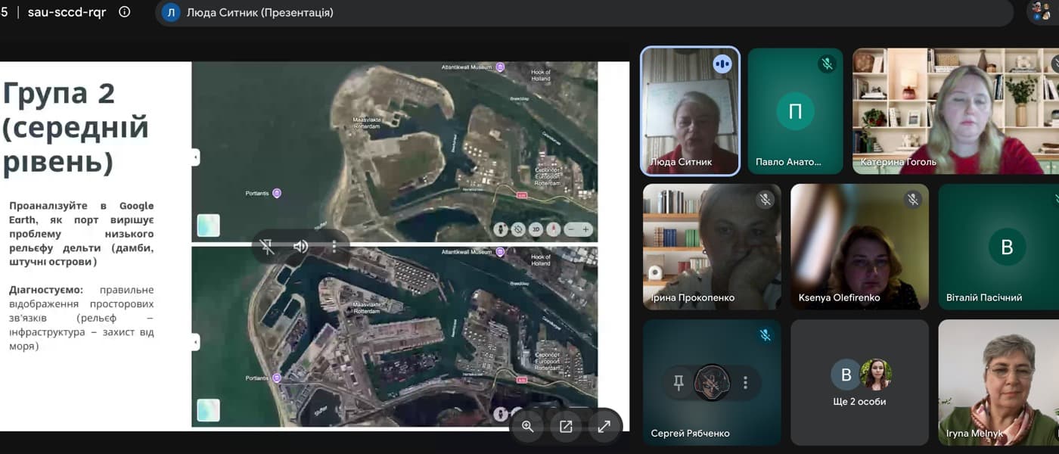Click the 3D button in upper map

point(536,229)
